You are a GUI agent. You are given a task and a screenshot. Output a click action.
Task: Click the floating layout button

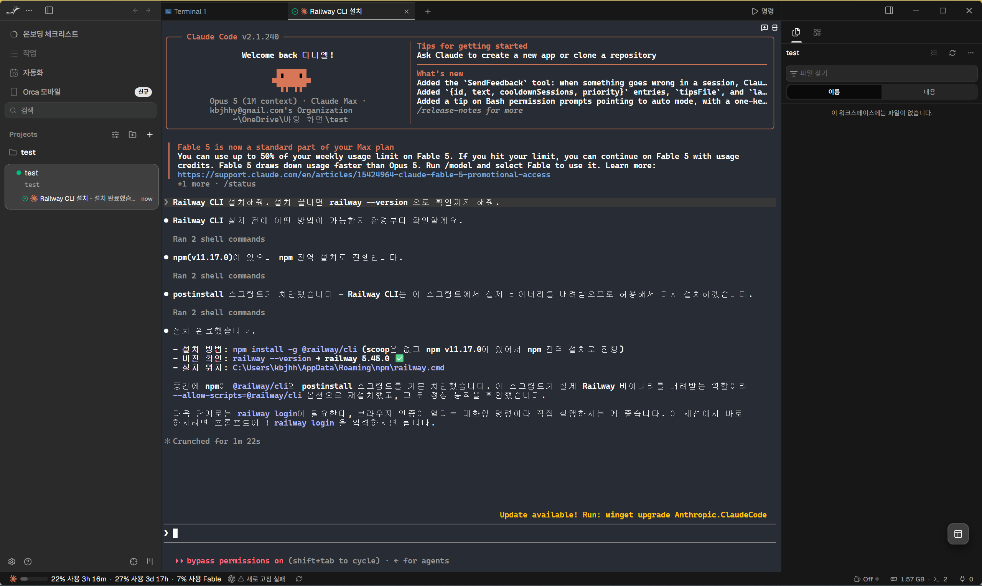(958, 534)
